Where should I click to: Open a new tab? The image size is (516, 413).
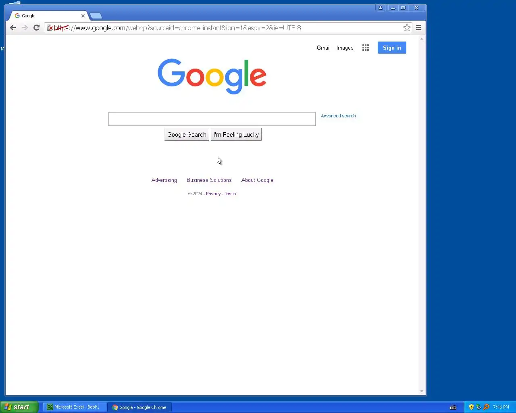pos(96,16)
